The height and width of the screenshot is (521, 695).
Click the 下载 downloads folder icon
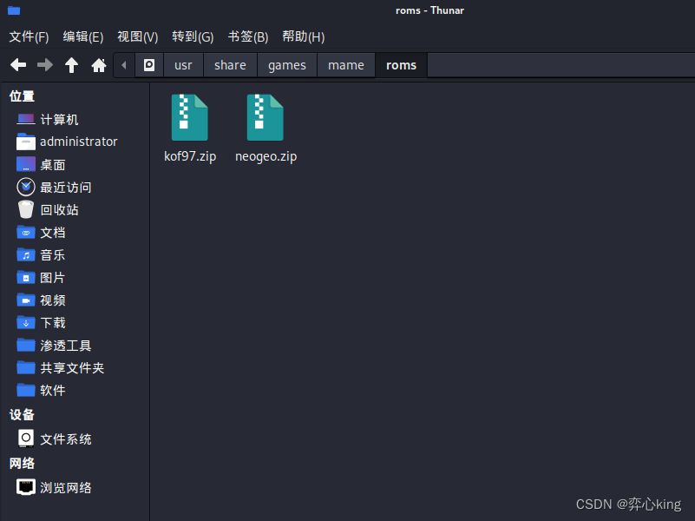tap(26, 323)
